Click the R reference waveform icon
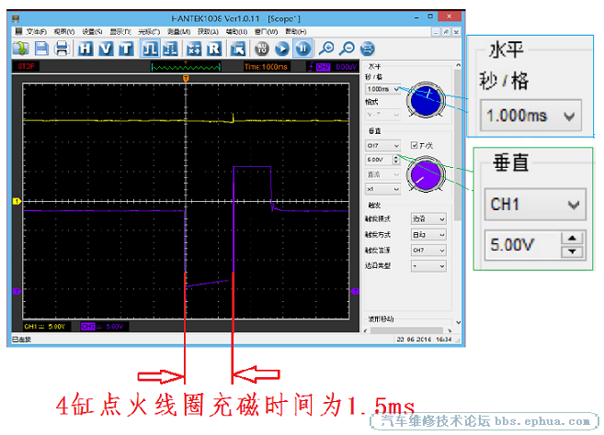 [x=214, y=49]
